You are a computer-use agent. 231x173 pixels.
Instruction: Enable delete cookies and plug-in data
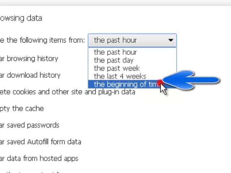tap(67, 92)
